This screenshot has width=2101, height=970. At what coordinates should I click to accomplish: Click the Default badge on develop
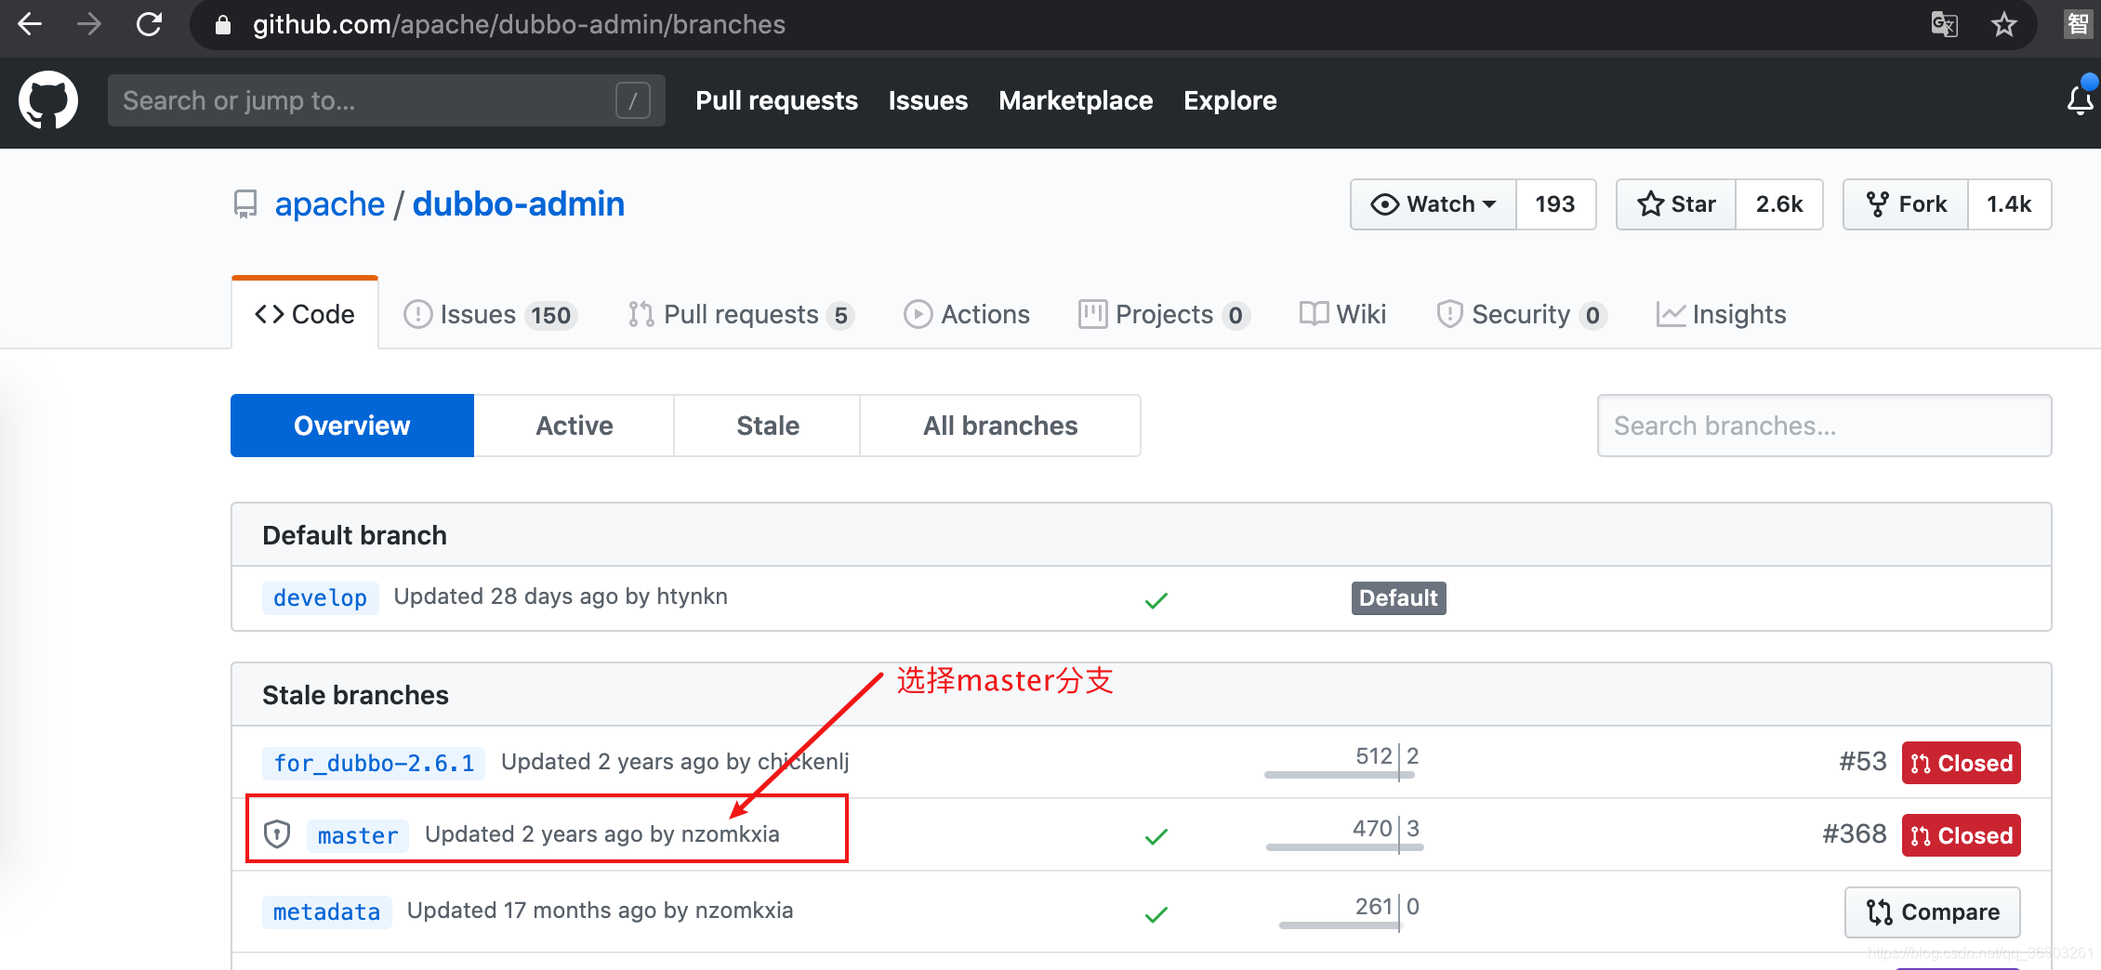coord(1399,597)
